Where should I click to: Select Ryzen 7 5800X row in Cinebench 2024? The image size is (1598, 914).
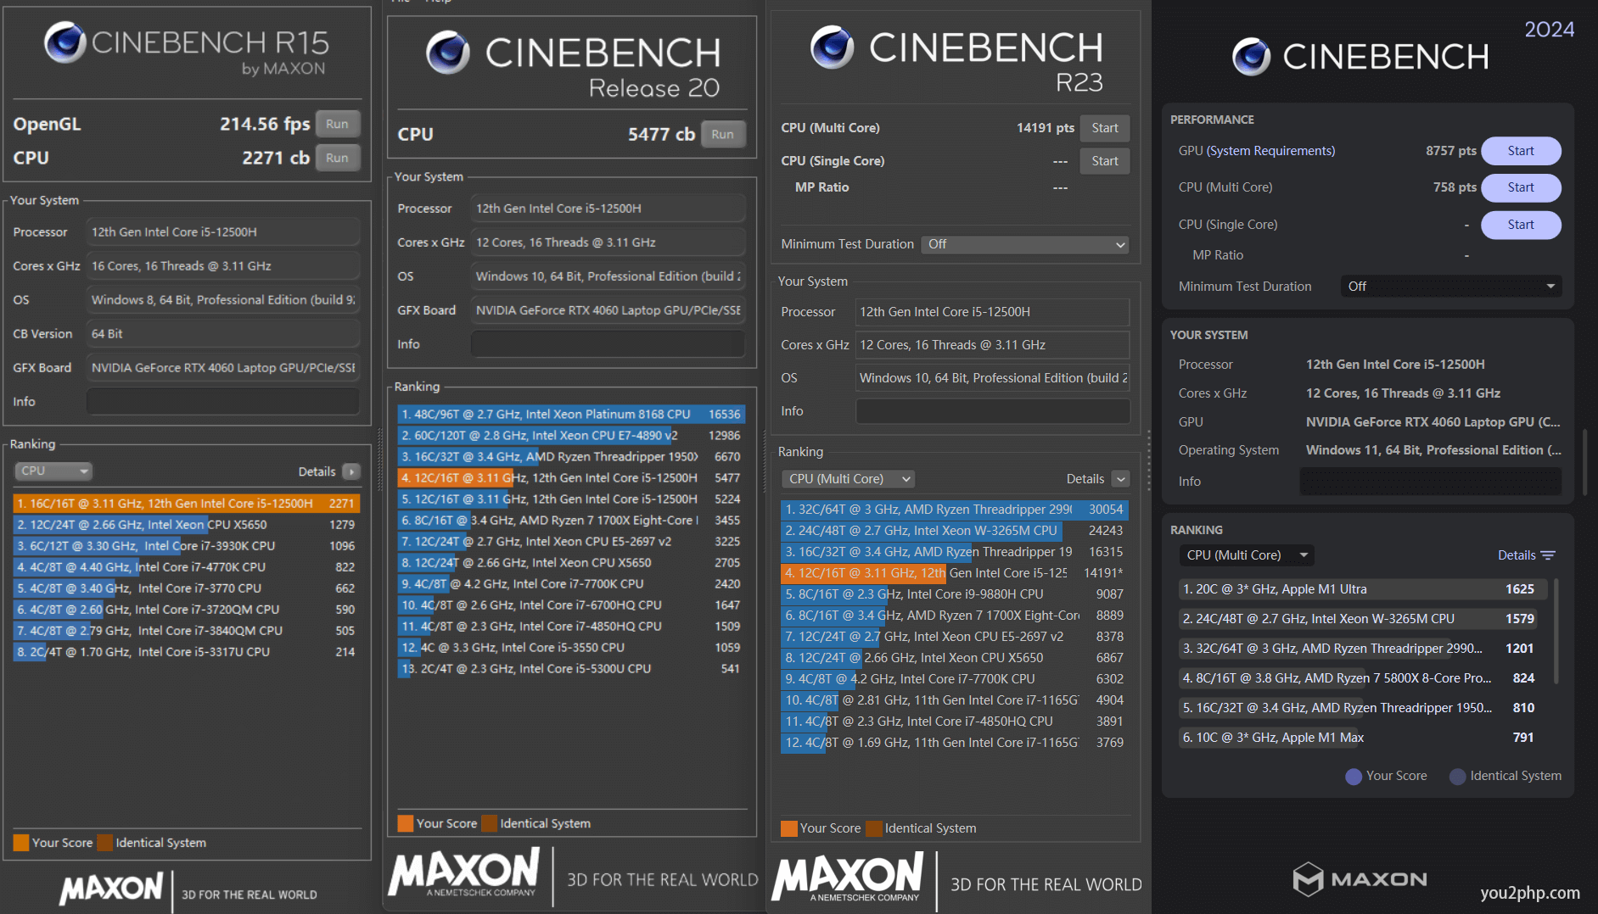pyautogui.click(x=1363, y=678)
